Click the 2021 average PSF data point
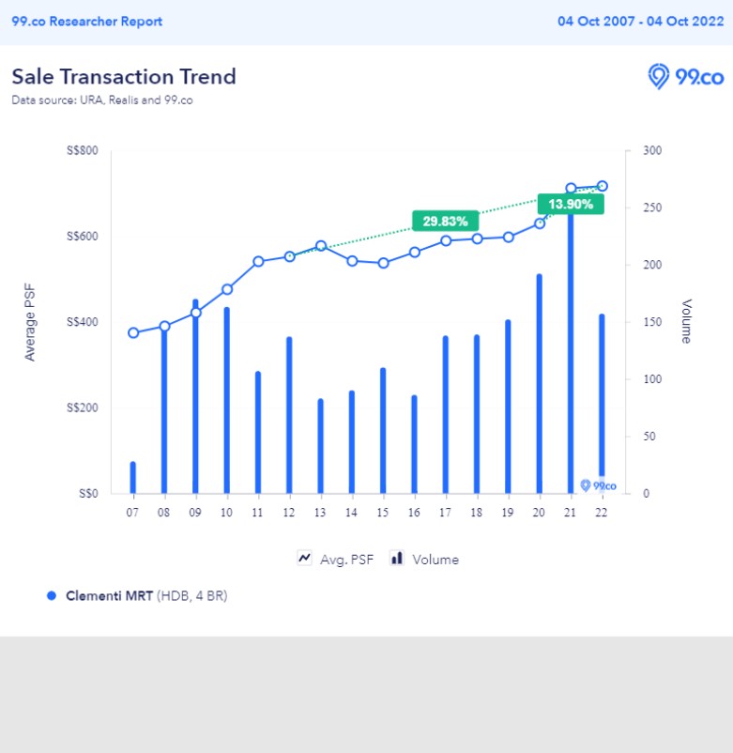 pyautogui.click(x=571, y=189)
